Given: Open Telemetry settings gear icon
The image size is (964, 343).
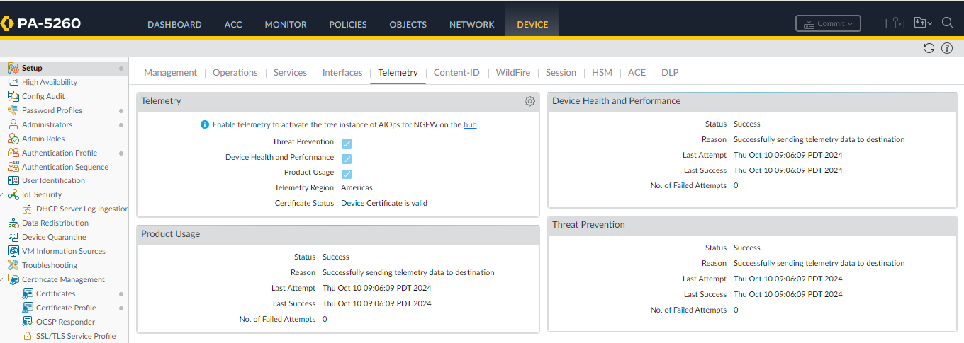Looking at the screenshot, I should pyautogui.click(x=529, y=101).
